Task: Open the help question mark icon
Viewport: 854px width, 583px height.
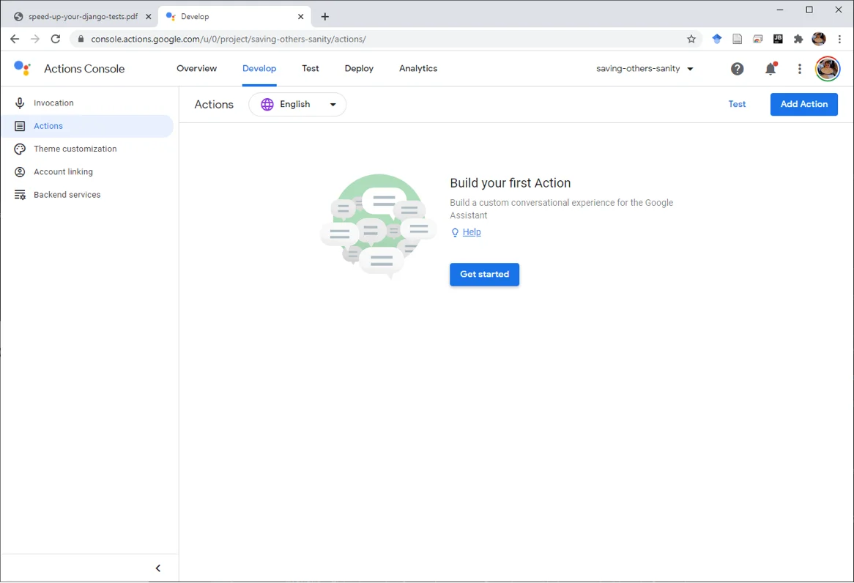Action: 737,69
